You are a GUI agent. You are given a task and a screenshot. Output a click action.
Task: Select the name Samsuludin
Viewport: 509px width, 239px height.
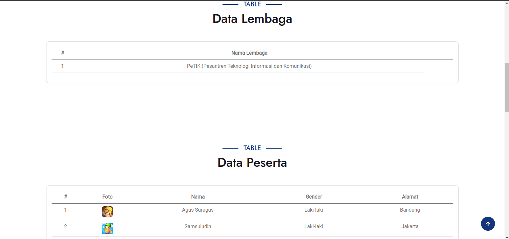(198, 226)
